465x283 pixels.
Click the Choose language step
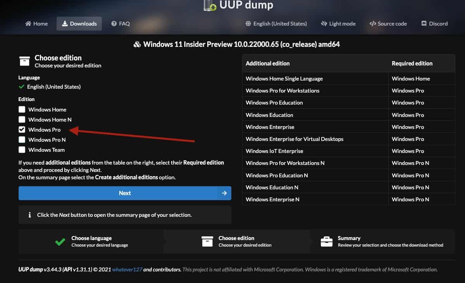91,241
